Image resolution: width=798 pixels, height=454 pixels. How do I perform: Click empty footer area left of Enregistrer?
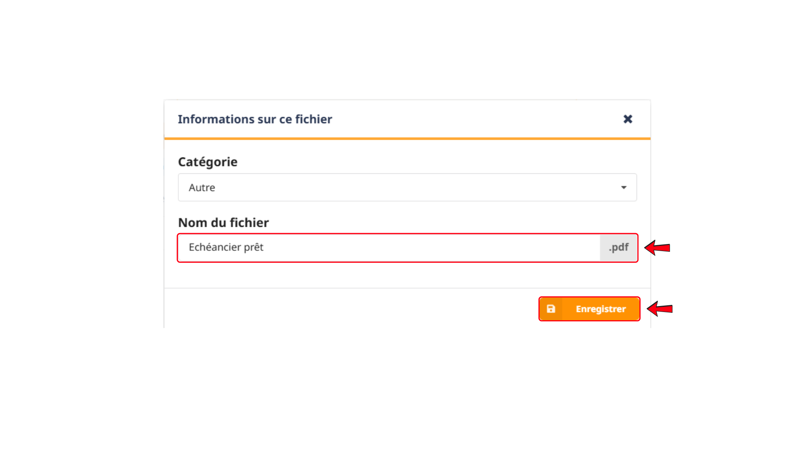(x=351, y=309)
